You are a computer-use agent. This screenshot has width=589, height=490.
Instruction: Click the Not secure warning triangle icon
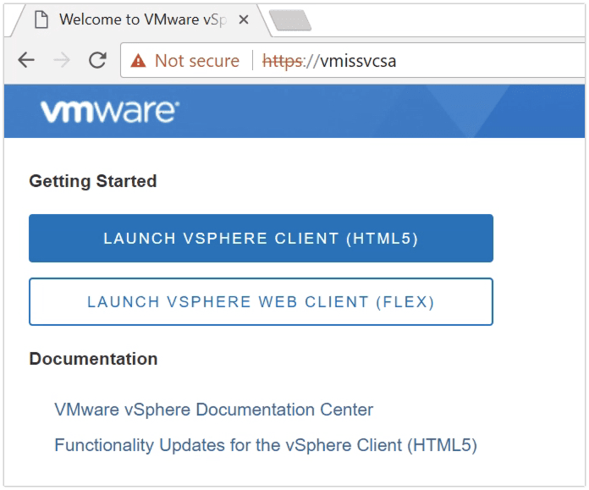click(138, 60)
